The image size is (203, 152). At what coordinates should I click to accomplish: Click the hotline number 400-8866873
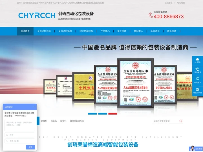click(x=169, y=17)
